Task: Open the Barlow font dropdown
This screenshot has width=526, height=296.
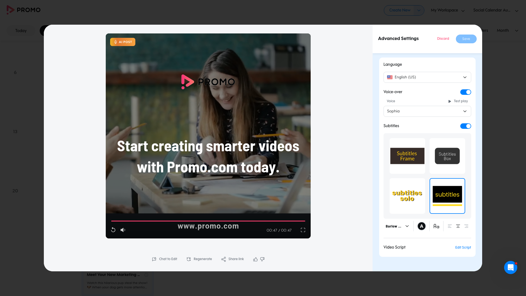Action: [397, 226]
